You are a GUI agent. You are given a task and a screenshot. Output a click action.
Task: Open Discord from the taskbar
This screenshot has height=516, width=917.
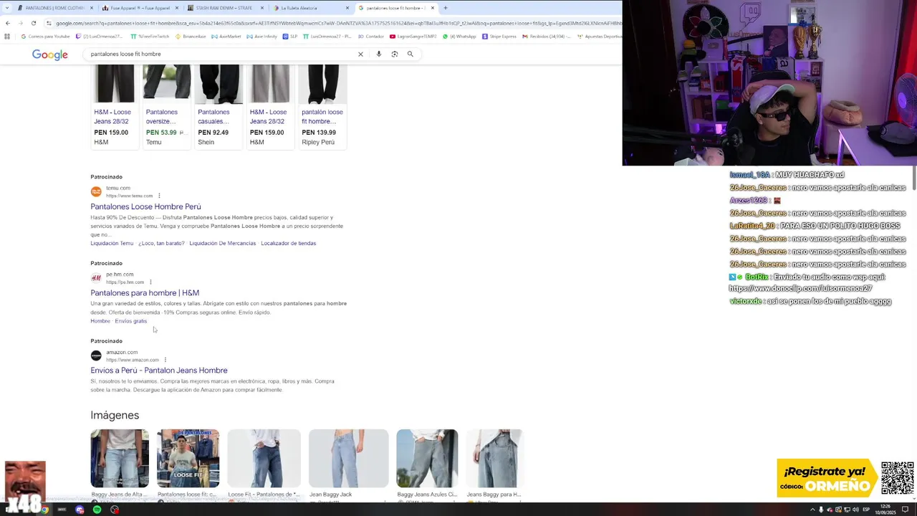click(x=80, y=510)
